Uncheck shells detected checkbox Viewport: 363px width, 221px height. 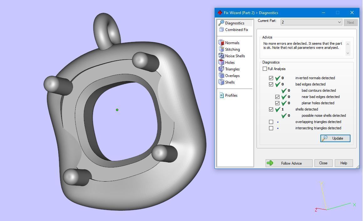click(271, 109)
